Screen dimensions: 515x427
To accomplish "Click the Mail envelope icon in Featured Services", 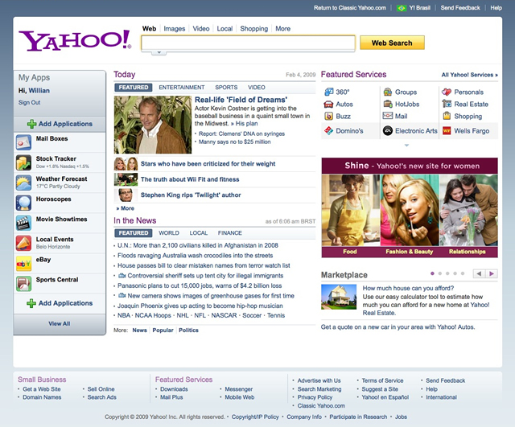I will 388,116.
